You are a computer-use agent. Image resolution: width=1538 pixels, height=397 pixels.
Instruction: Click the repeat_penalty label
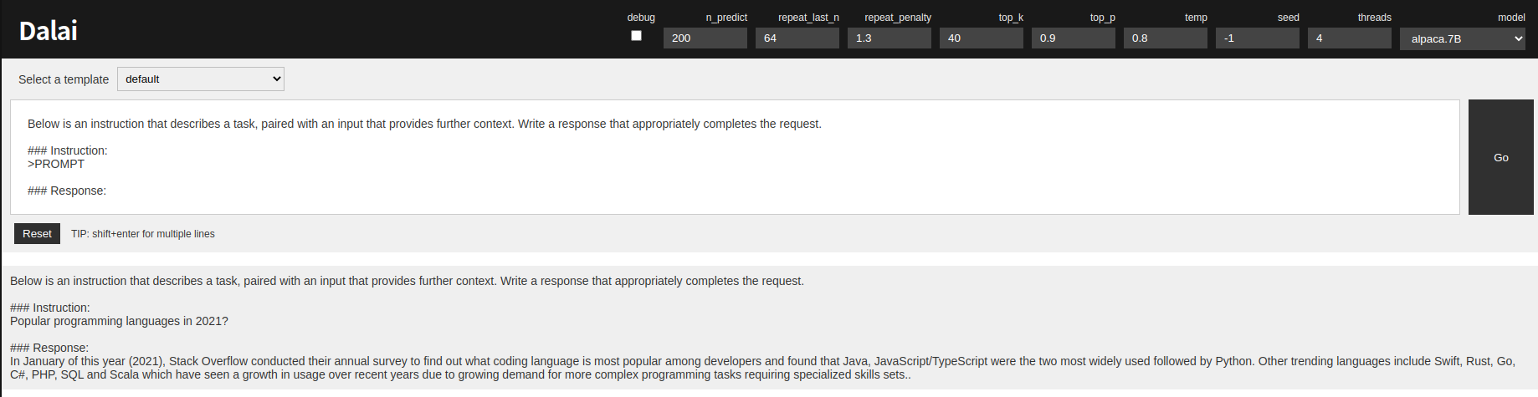[x=898, y=18]
